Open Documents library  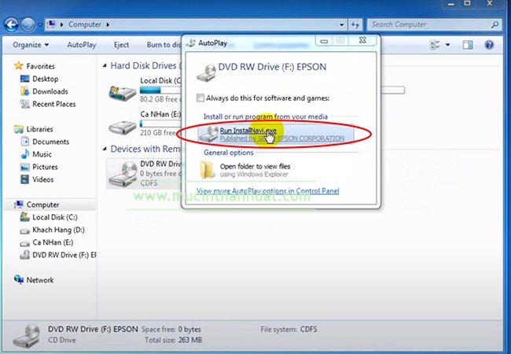coord(50,142)
